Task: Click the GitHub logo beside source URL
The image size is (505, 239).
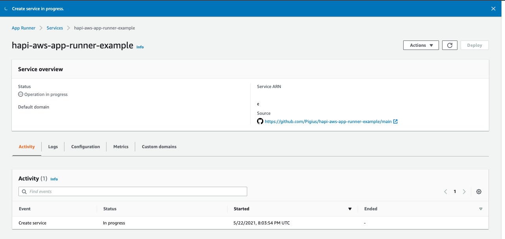Action: click(x=260, y=121)
